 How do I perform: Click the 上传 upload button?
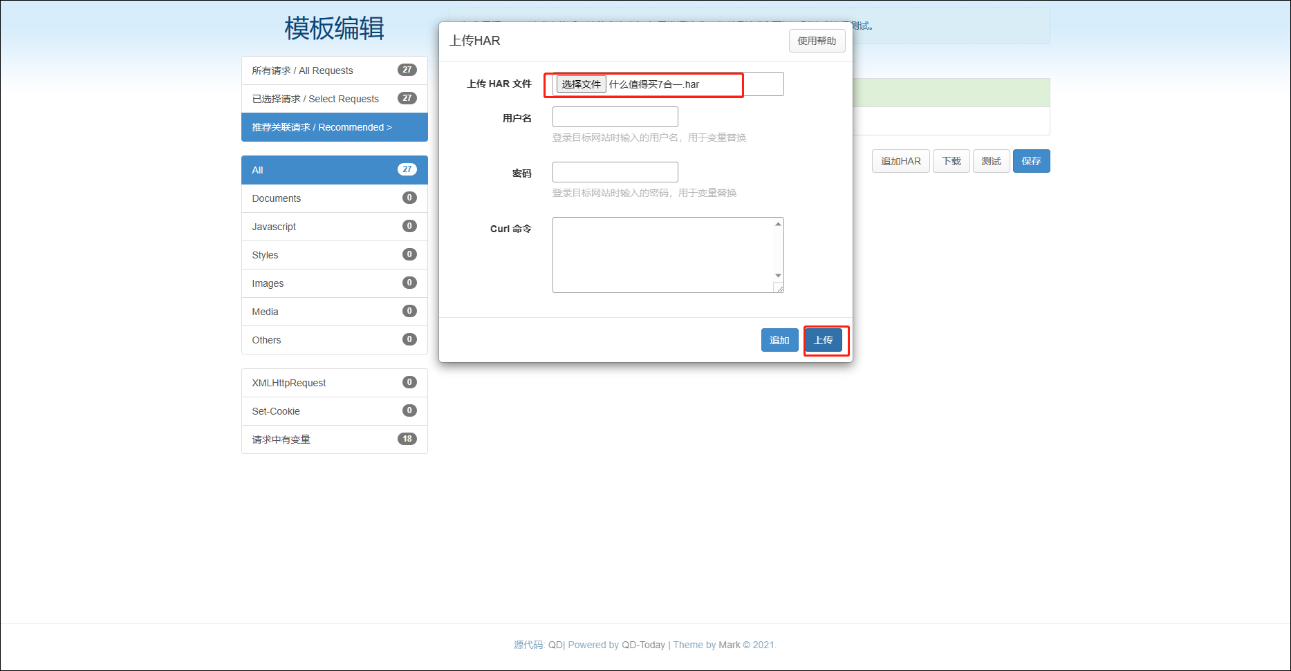pyautogui.click(x=823, y=340)
